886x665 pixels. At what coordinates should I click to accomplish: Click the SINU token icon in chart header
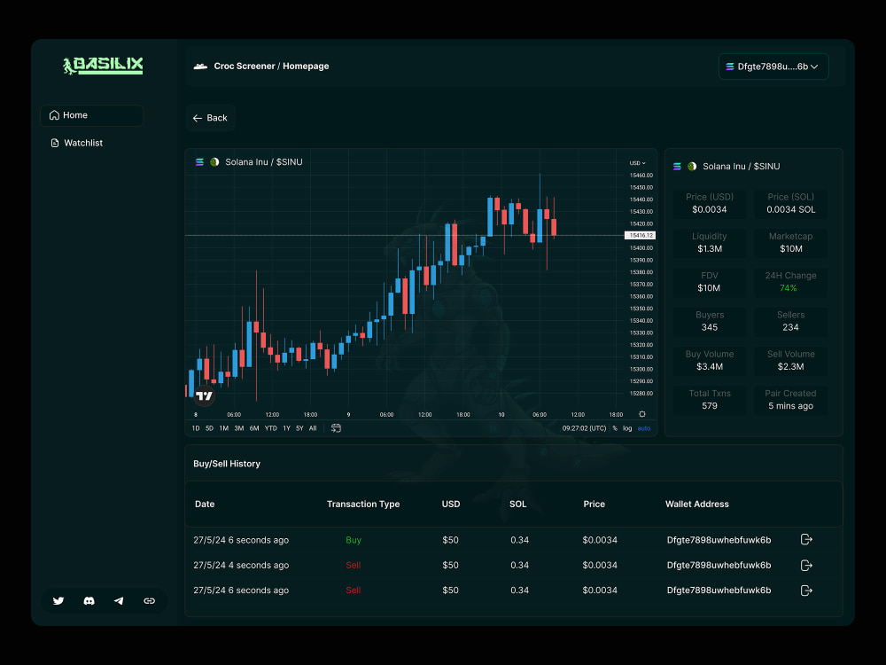pyautogui.click(x=214, y=162)
